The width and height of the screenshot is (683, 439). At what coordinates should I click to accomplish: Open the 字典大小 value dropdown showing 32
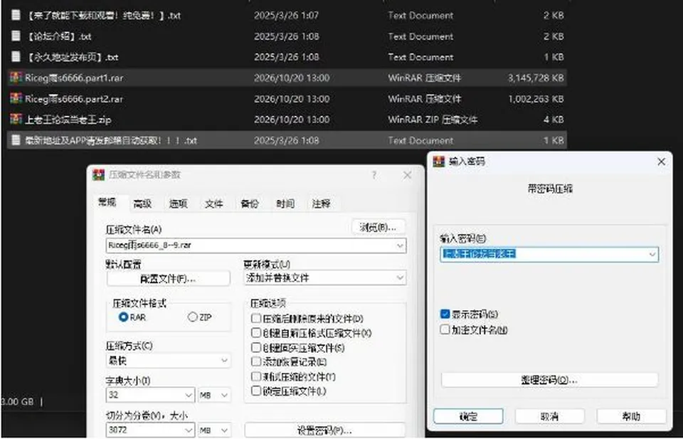[189, 395]
